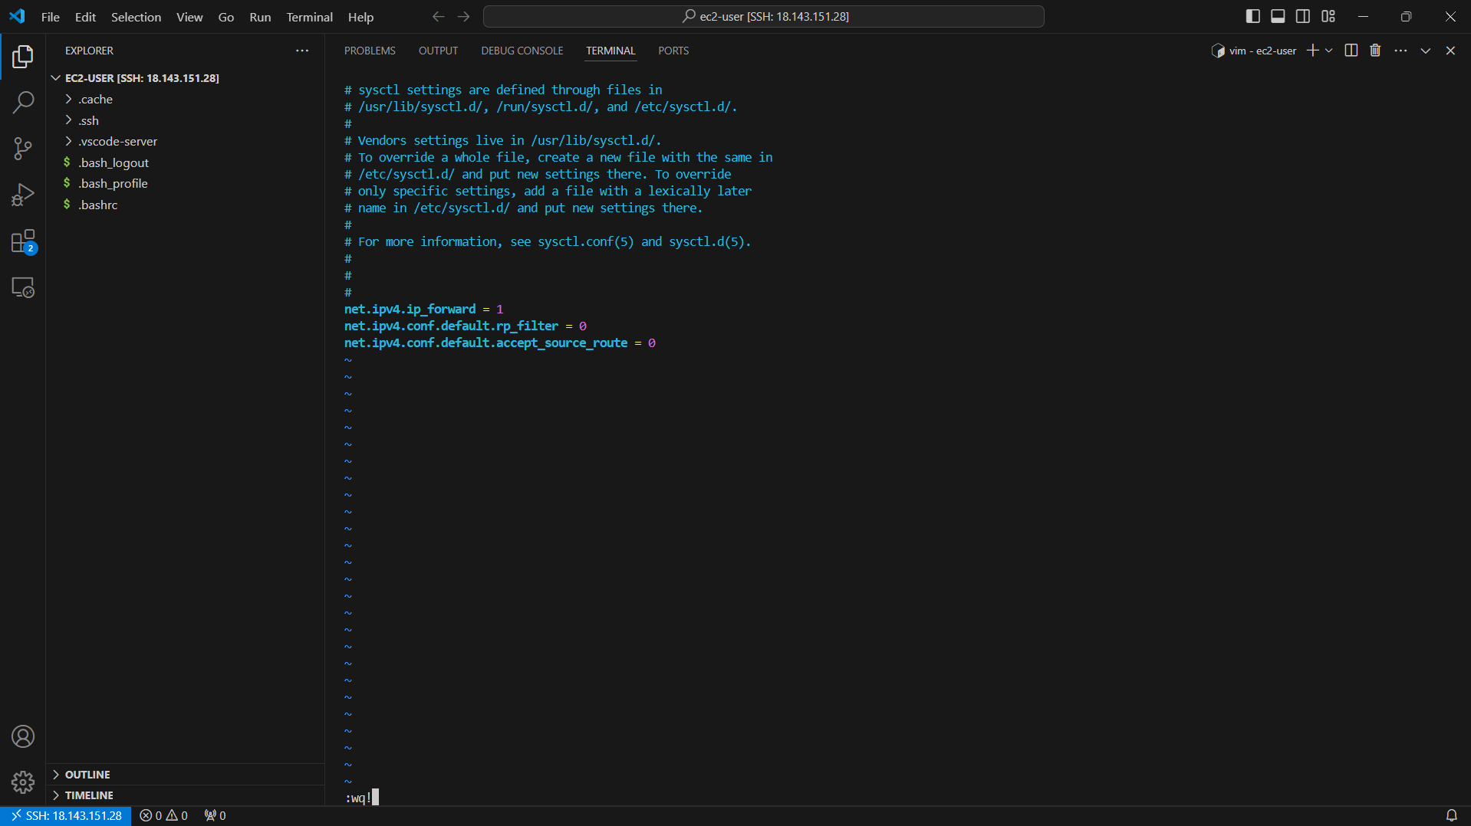This screenshot has width=1471, height=826.
Task: Switch to PORTS tab
Action: pos(673,51)
